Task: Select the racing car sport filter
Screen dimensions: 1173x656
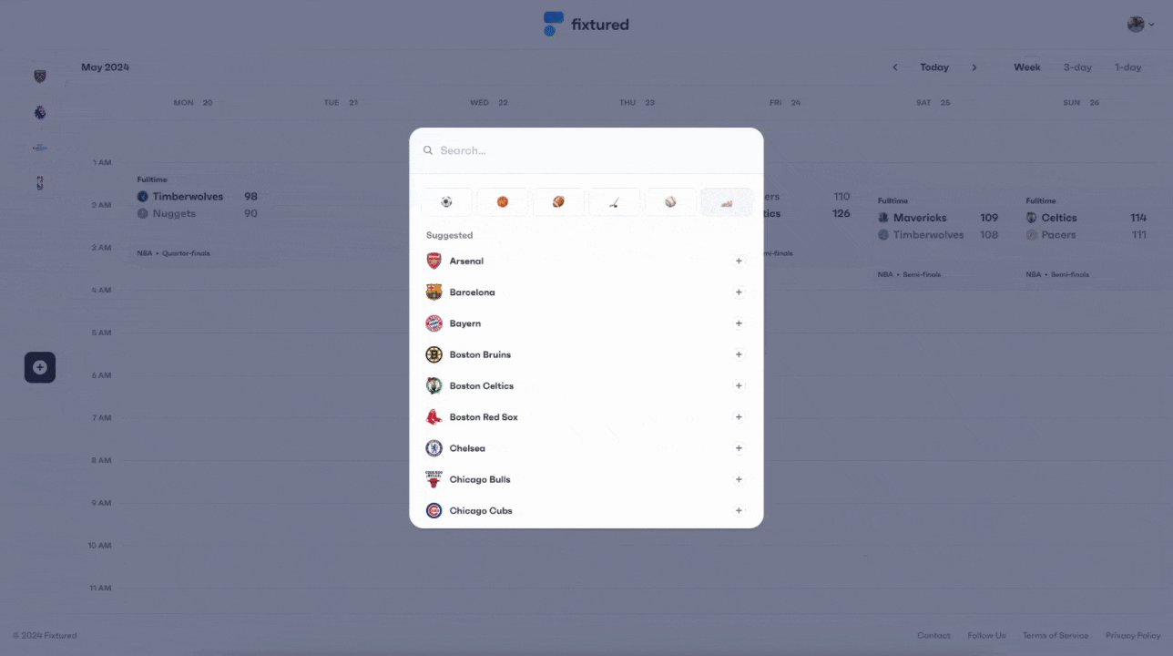Action: coord(727,202)
